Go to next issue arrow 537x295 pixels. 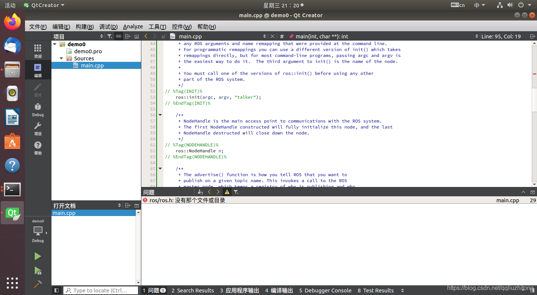pyautogui.click(x=218, y=192)
